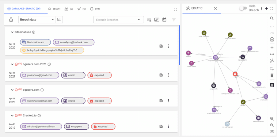Close the ERRATIC graph tab

pyautogui.click(x=215, y=8)
